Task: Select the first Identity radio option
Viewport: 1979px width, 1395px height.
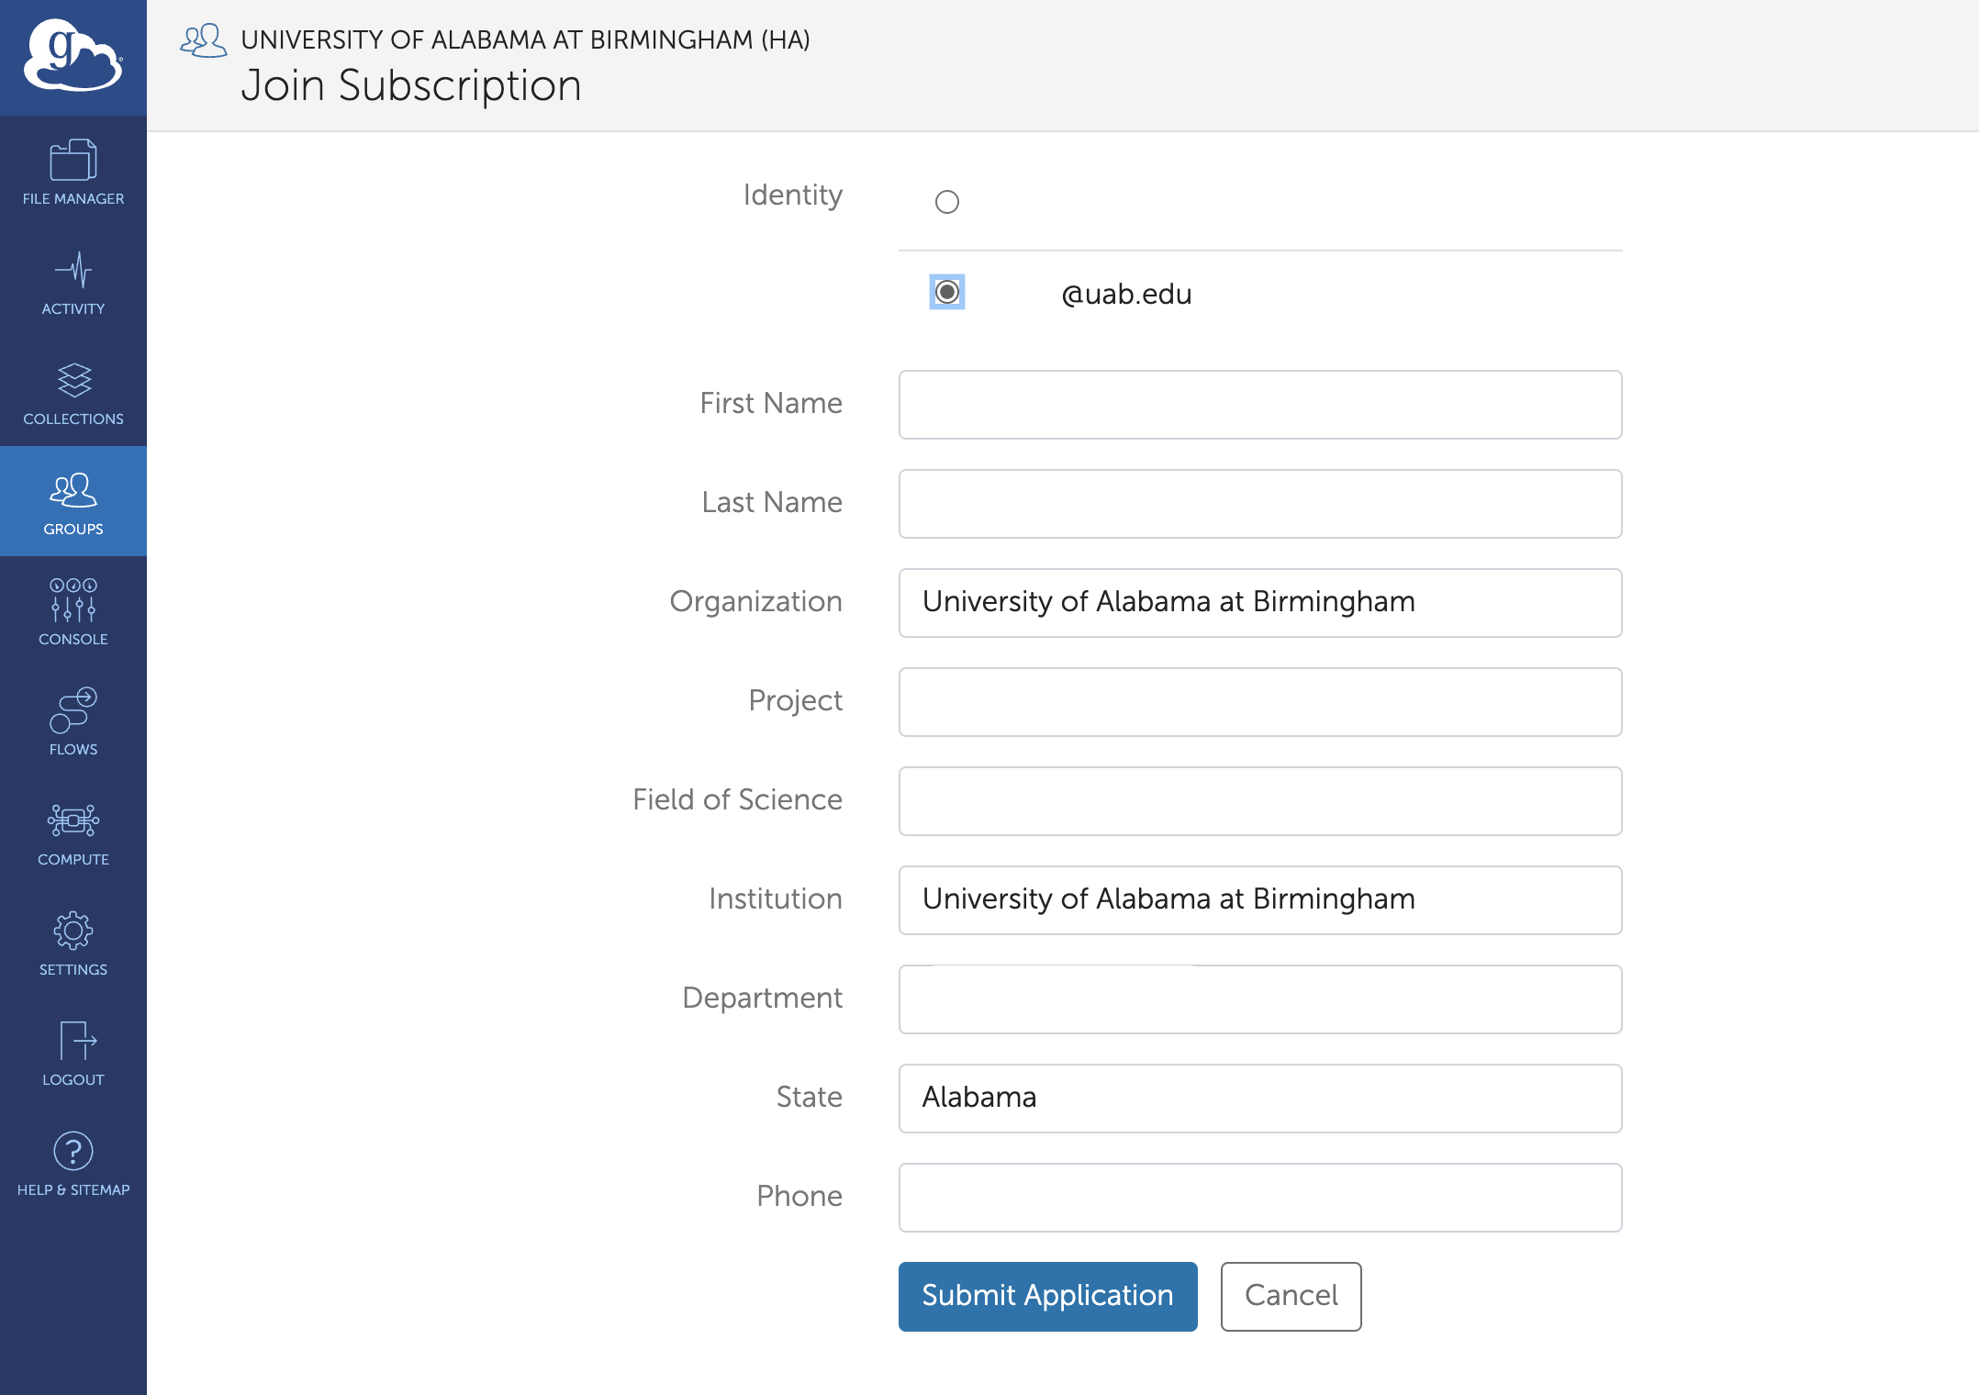Action: (946, 202)
